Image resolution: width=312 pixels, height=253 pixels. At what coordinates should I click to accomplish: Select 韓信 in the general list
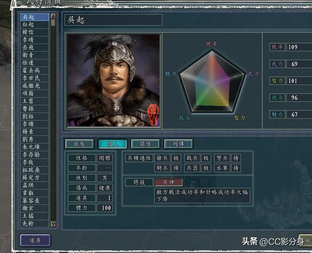coord(35,33)
